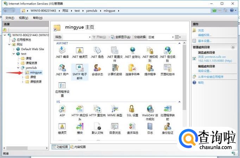Switch to the 功能视图 tab

pyautogui.click(x=61, y=147)
